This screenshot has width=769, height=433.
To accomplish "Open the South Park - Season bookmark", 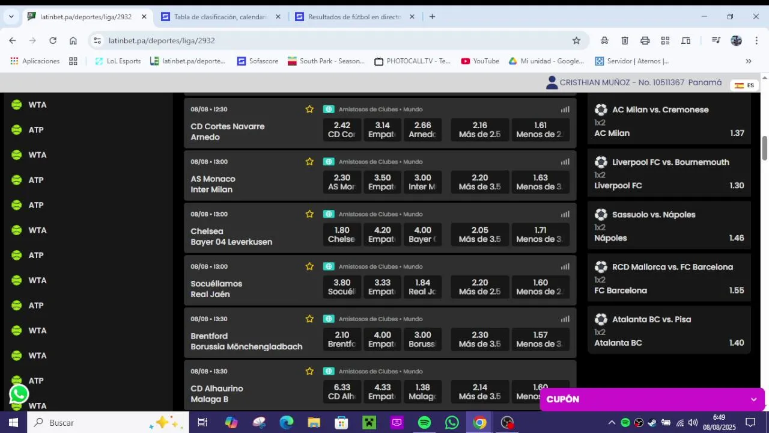I will click(326, 61).
